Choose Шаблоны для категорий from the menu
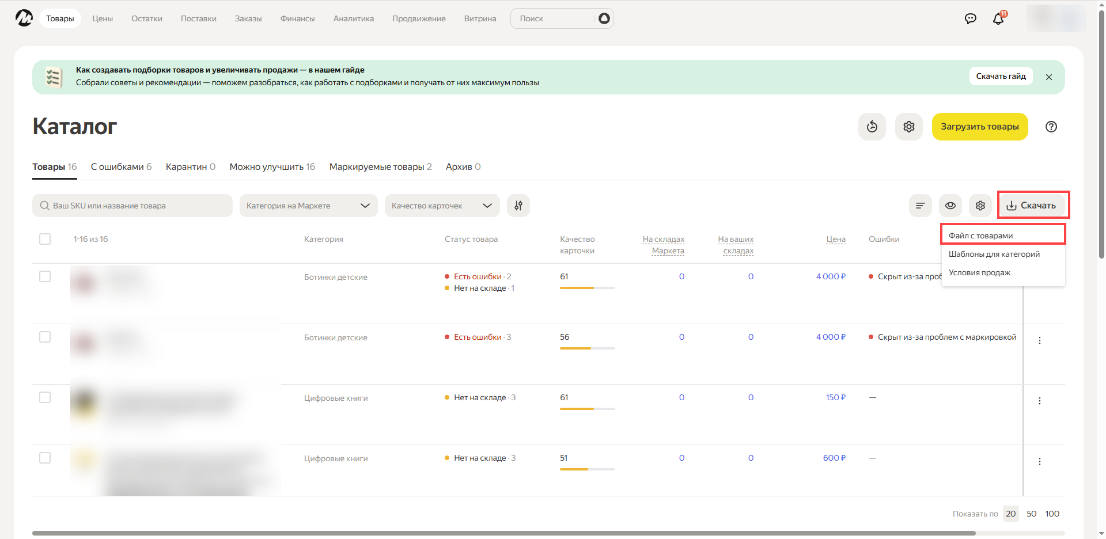Screen dimensions: 1106x539 click(994, 254)
